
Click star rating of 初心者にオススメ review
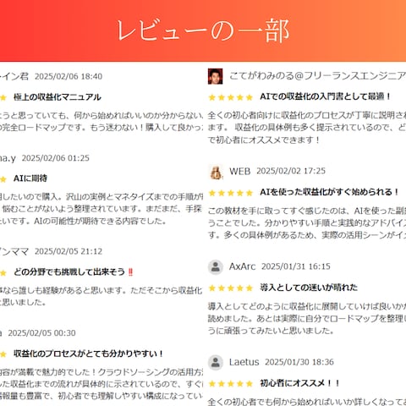pyautogui.click(x=231, y=383)
